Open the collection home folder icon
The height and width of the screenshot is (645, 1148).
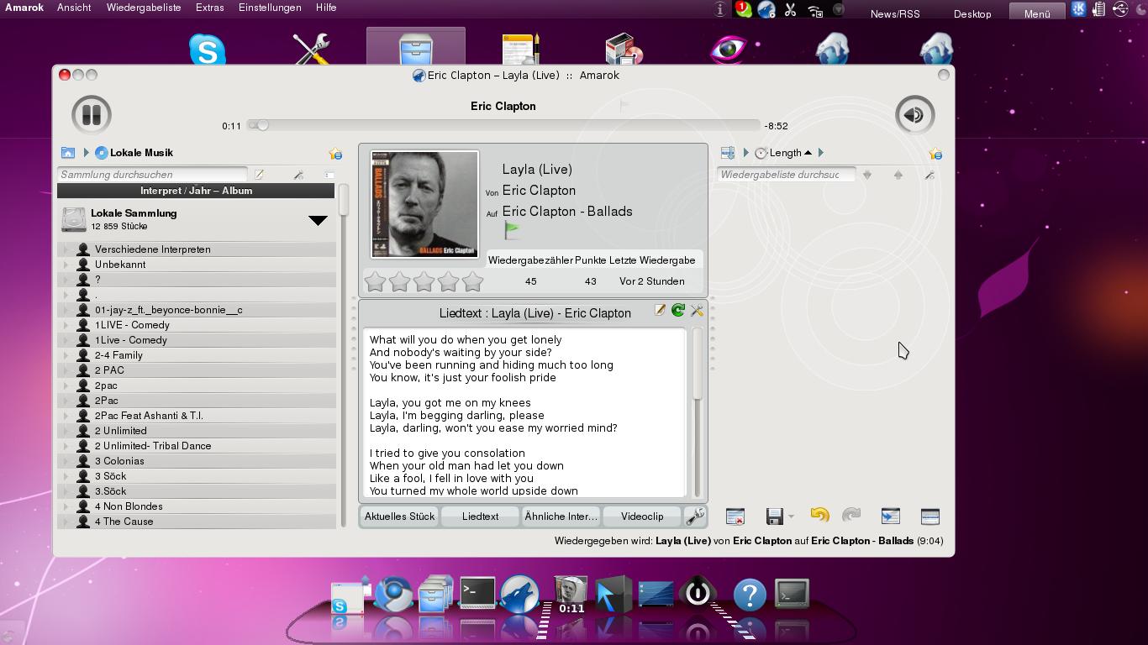pos(68,153)
